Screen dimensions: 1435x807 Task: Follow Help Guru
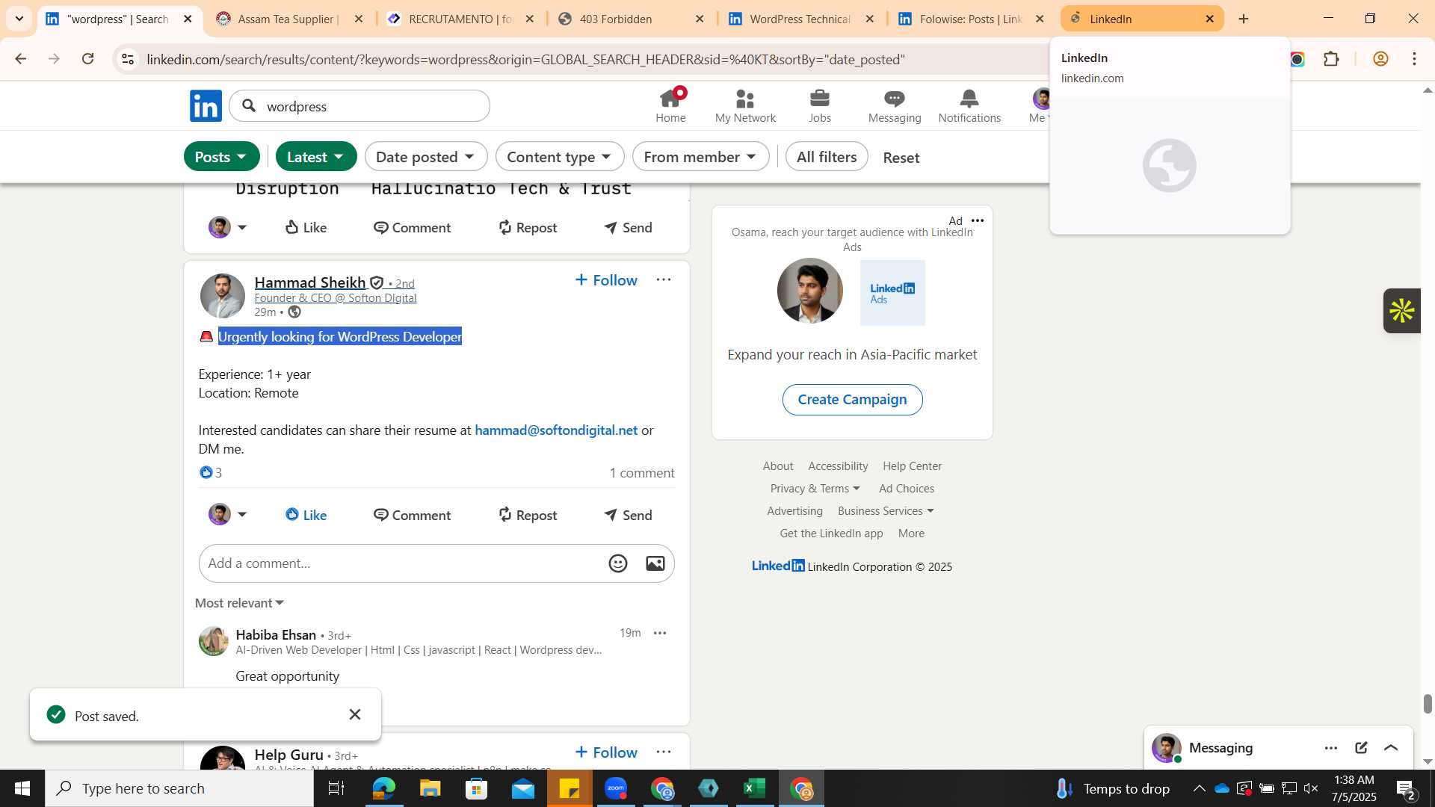[606, 752]
